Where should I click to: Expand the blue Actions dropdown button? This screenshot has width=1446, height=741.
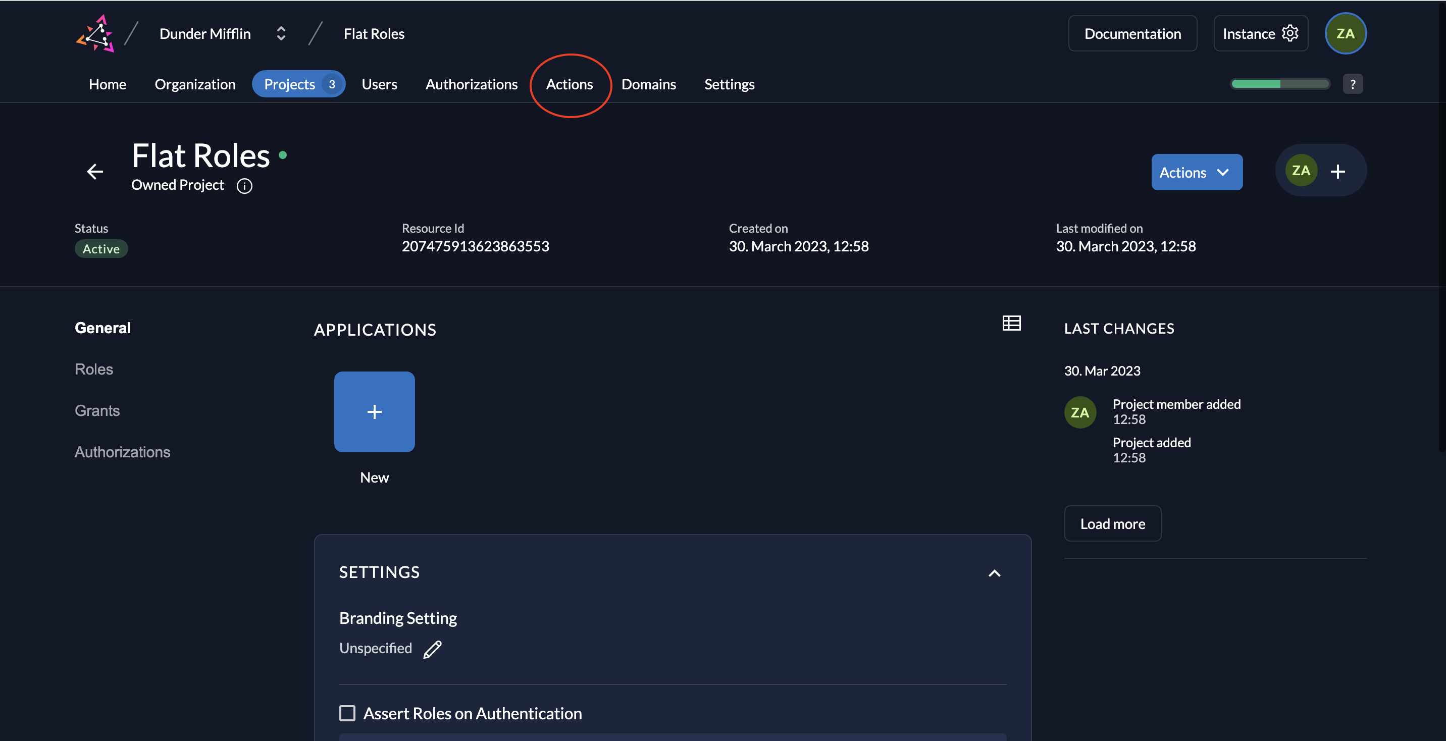(x=1196, y=172)
